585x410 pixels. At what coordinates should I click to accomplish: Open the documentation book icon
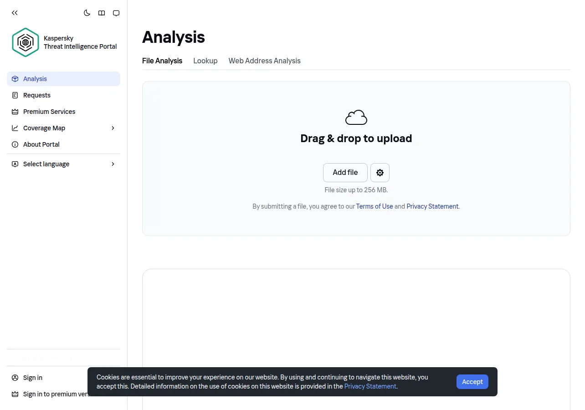coord(102,13)
